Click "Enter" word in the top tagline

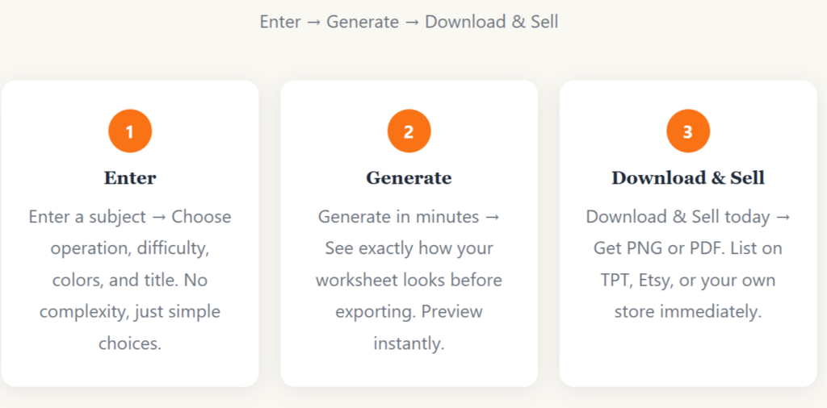coord(280,22)
